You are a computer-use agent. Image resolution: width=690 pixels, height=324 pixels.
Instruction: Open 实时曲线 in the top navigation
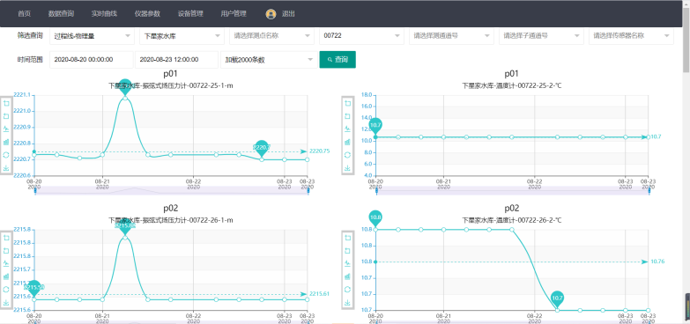click(x=104, y=13)
